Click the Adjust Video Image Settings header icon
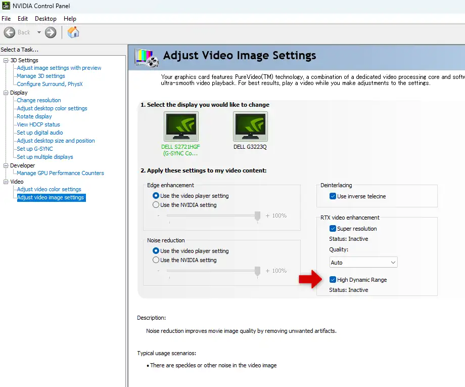 tap(147, 57)
